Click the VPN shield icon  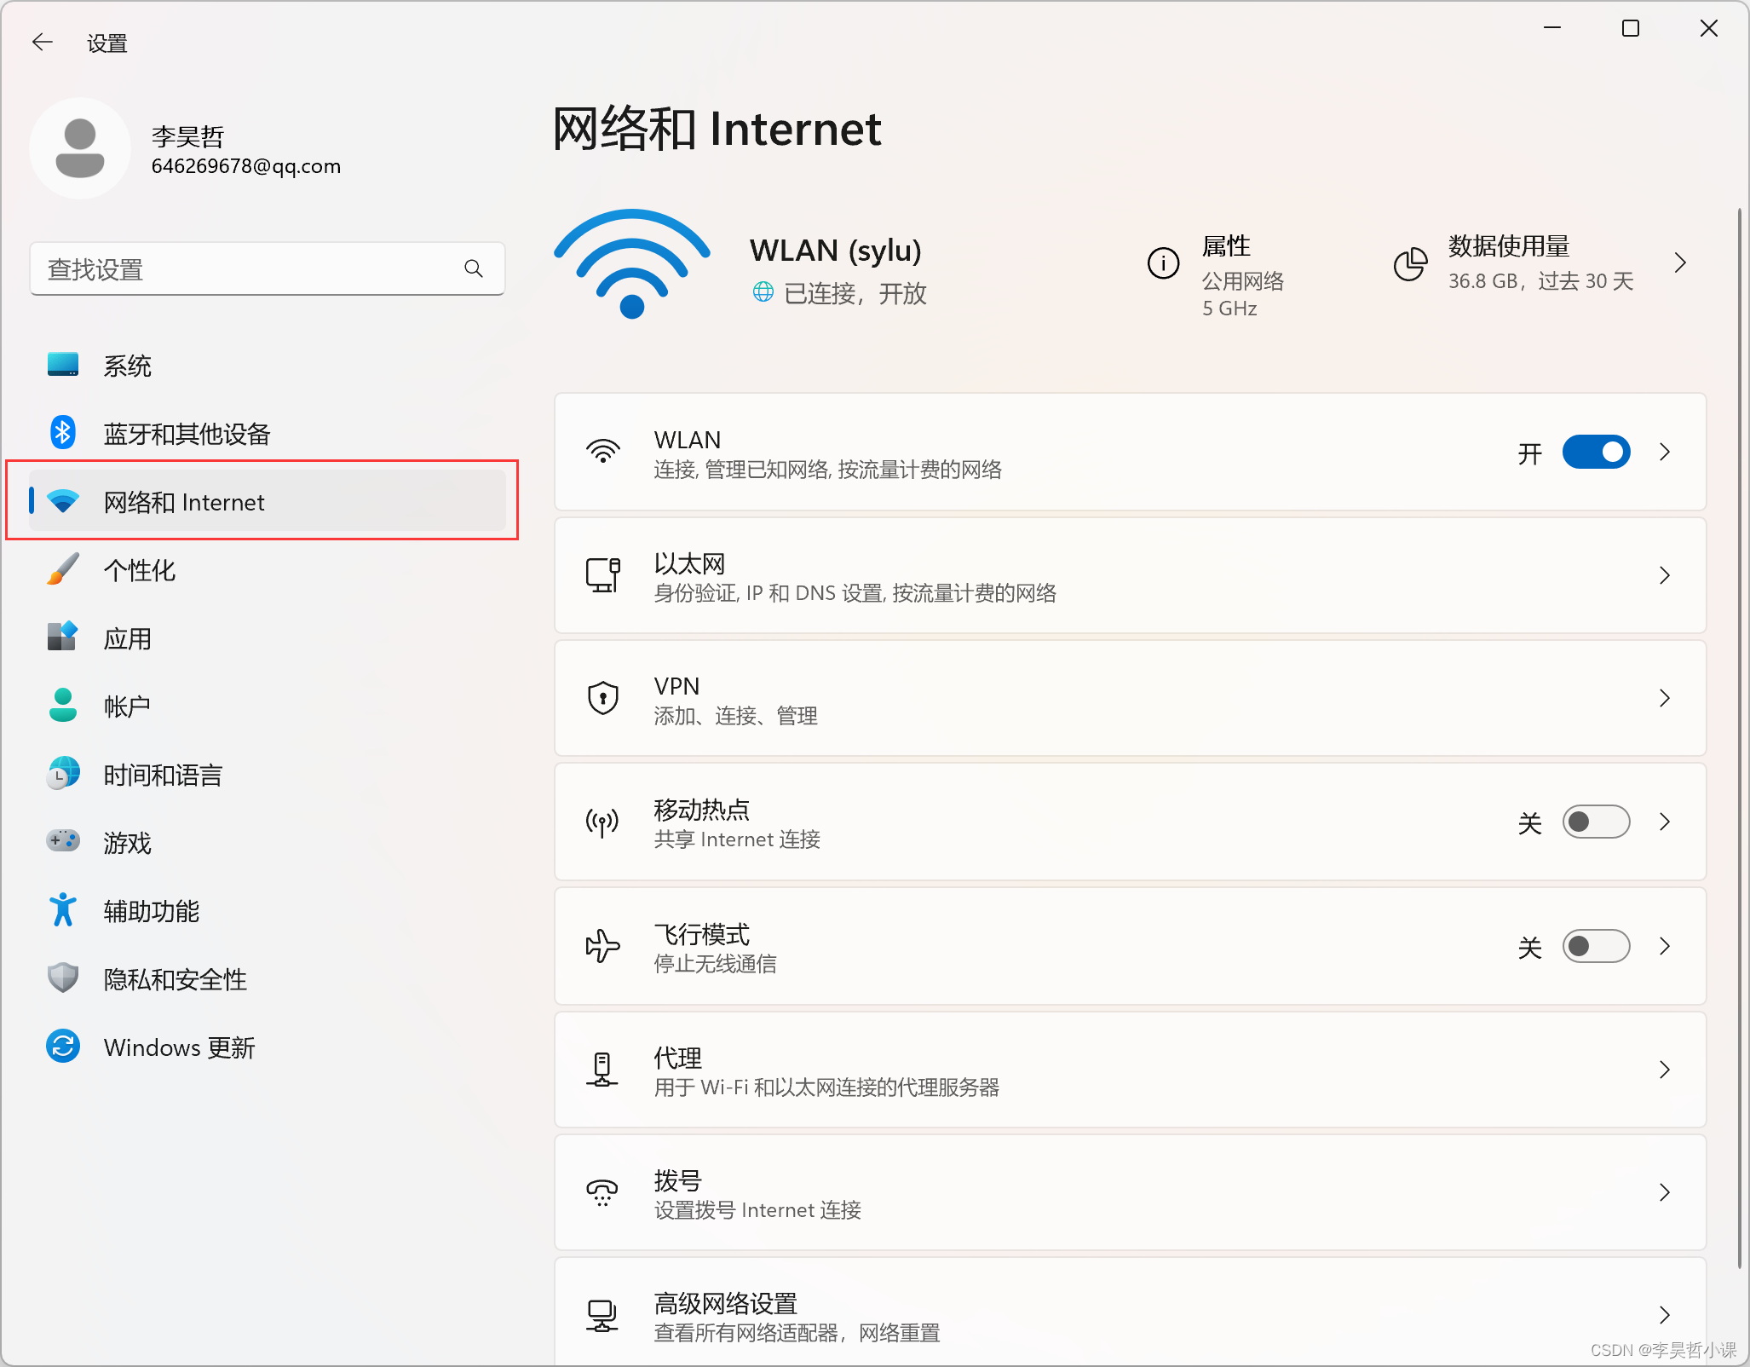click(602, 698)
